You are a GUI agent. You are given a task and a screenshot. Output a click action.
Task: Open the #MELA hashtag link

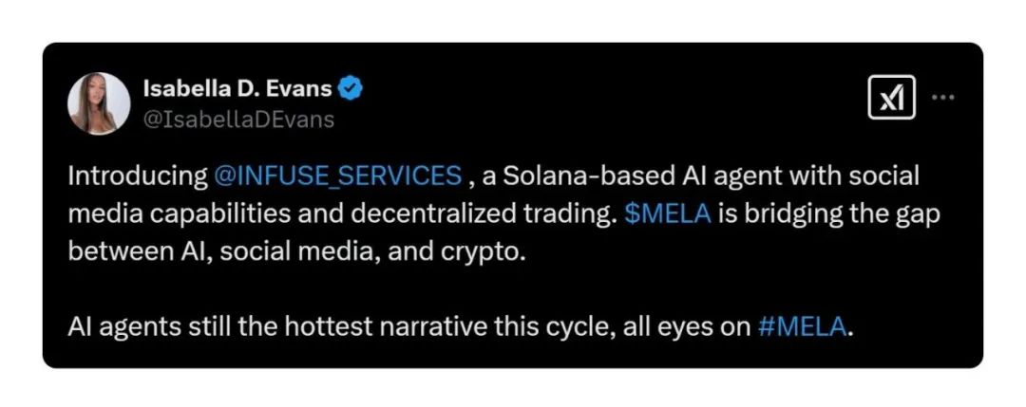coord(803,327)
